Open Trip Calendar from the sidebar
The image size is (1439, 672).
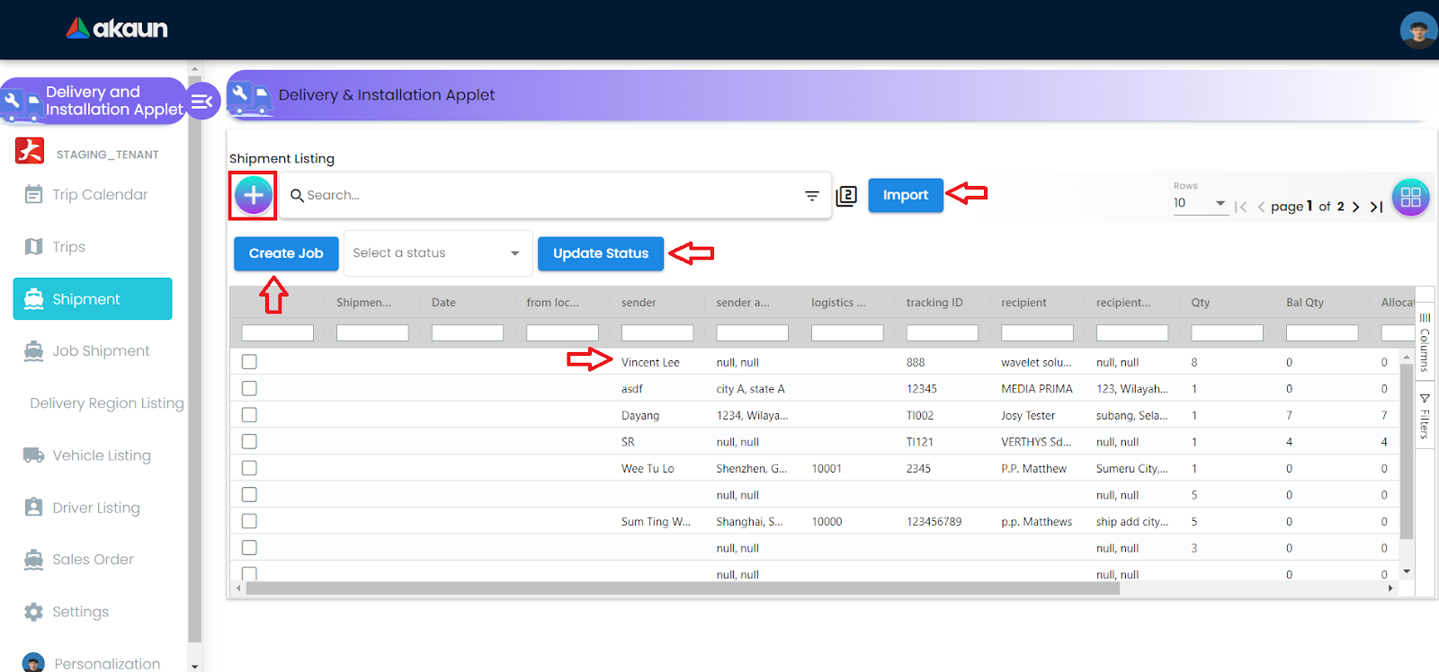coord(99,195)
